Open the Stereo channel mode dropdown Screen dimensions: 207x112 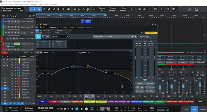click(84, 52)
